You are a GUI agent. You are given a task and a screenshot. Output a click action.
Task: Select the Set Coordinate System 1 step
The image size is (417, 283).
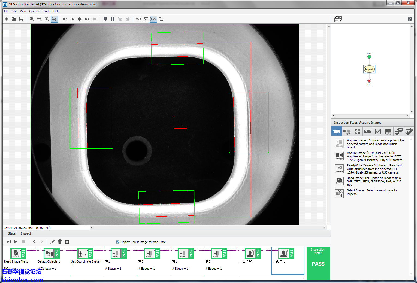pos(83,254)
